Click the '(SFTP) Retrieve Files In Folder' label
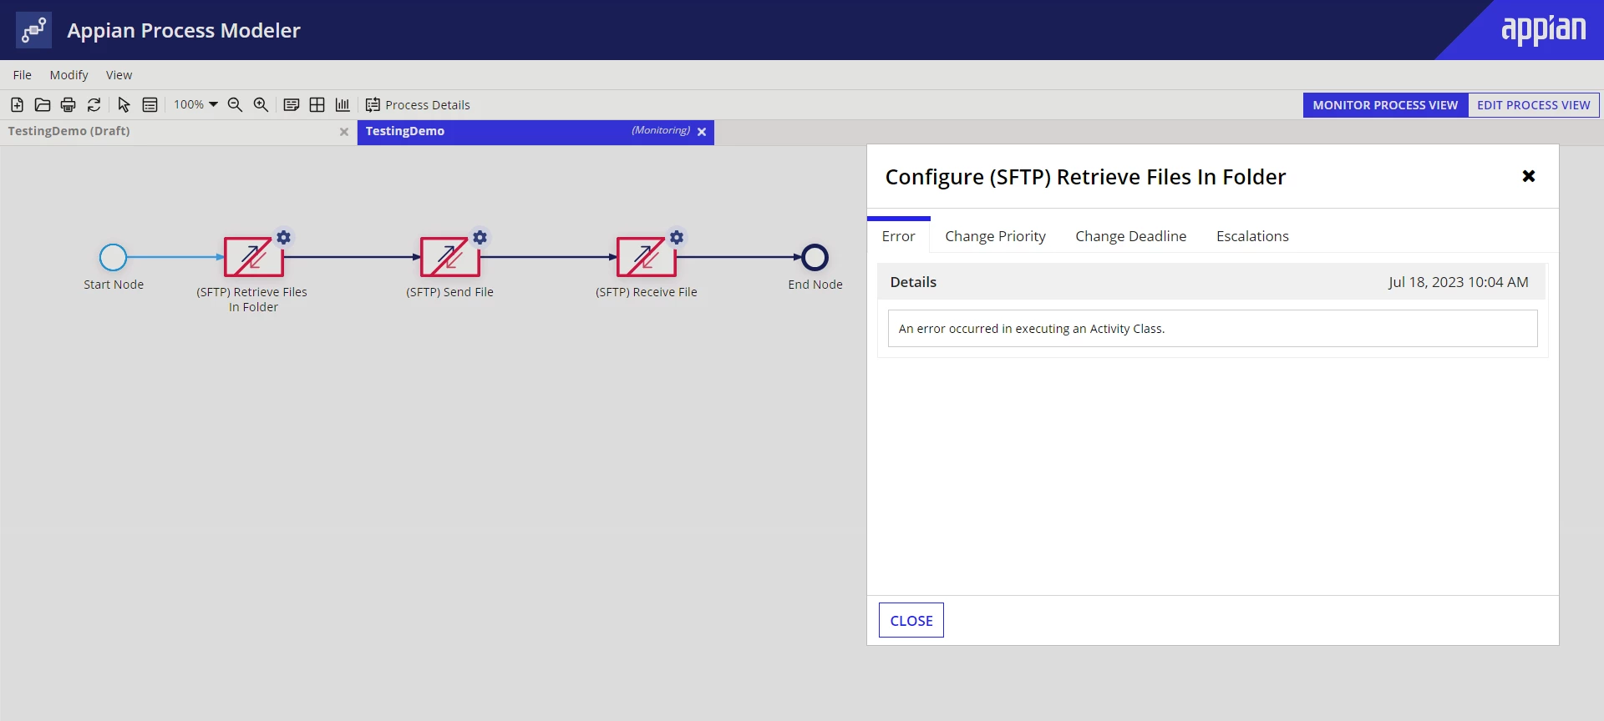Screen dimensions: 1604x721 tap(252, 300)
